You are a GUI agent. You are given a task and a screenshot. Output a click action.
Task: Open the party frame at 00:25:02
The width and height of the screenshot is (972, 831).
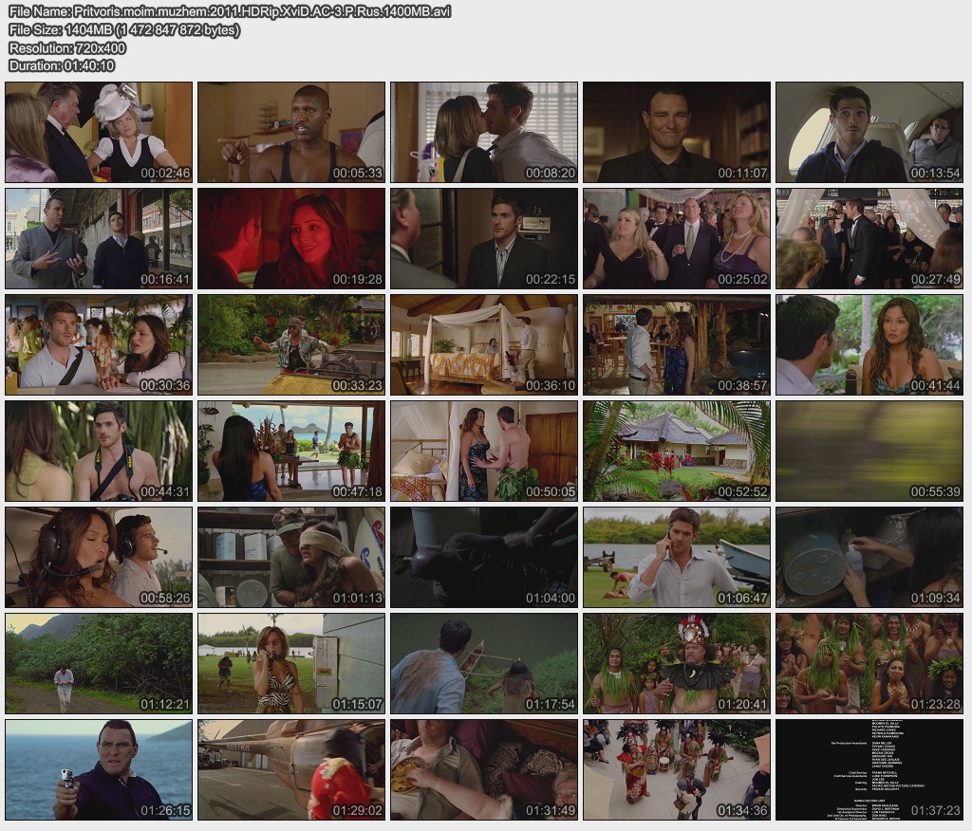(x=676, y=238)
